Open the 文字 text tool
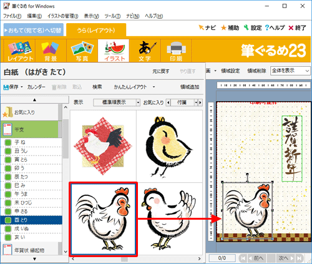This screenshot has height=264, width=312. [x=145, y=51]
